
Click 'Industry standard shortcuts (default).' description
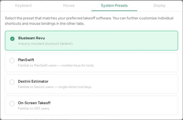(x=46, y=44)
